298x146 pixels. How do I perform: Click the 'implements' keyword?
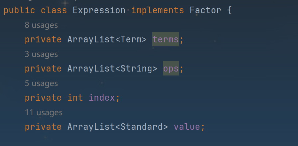pos(158,10)
